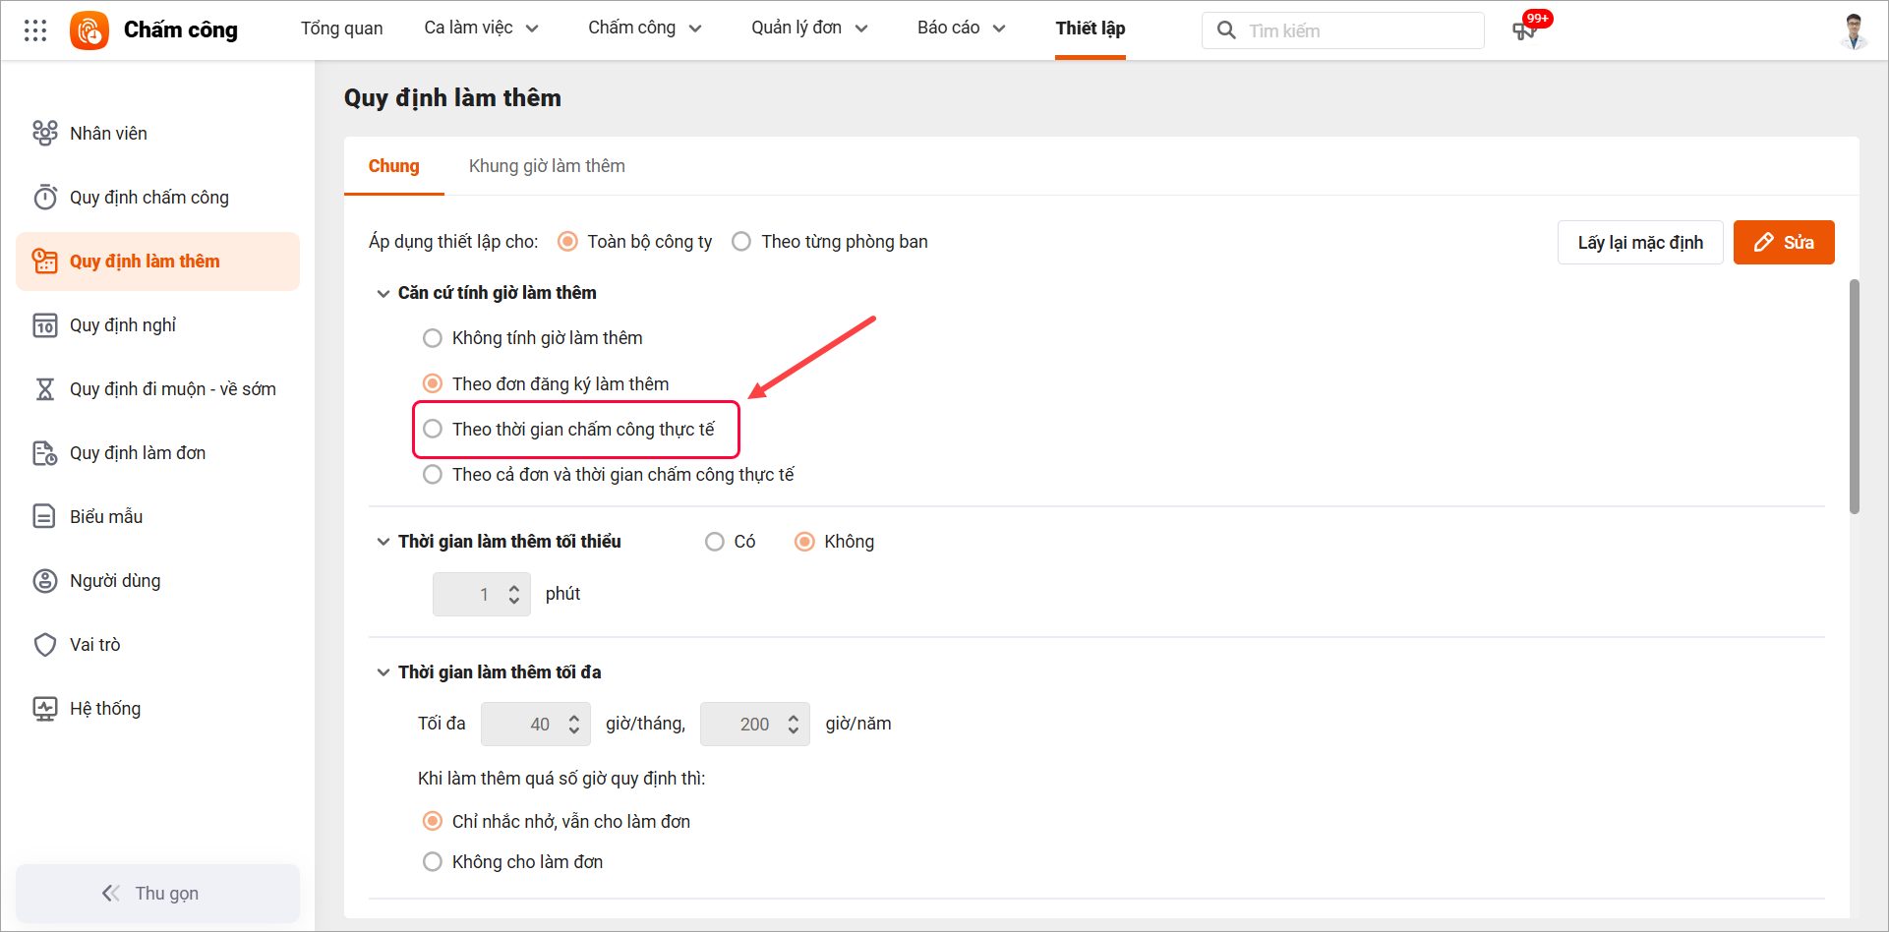Click stepper arrows on giờ/năm field
This screenshot has height=932, width=1889.
click(794, 725)
